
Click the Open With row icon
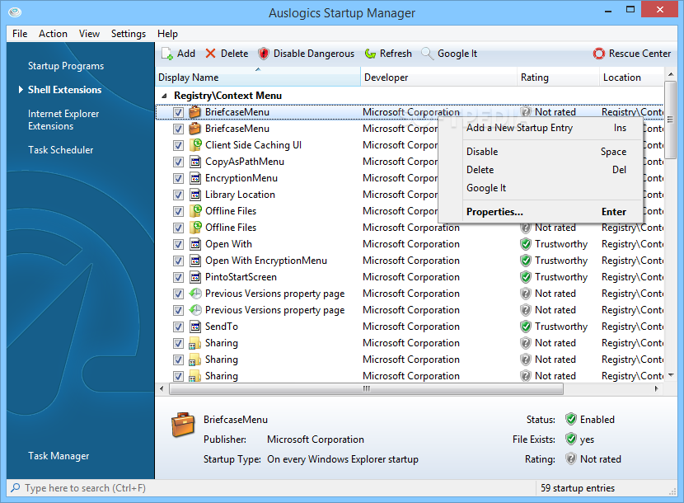coord(195,244)
